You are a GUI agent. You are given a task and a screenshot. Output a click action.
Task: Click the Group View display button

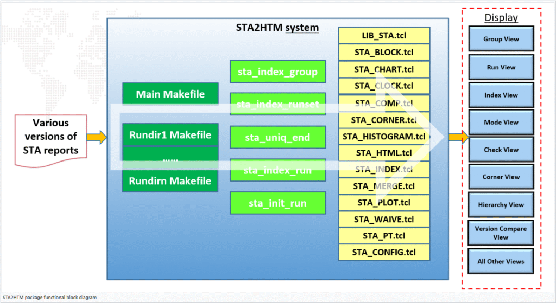(x=501, y=40)
